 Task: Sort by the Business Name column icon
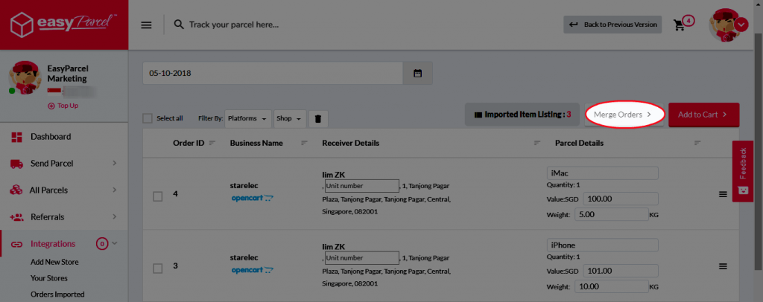pos(304,144)
